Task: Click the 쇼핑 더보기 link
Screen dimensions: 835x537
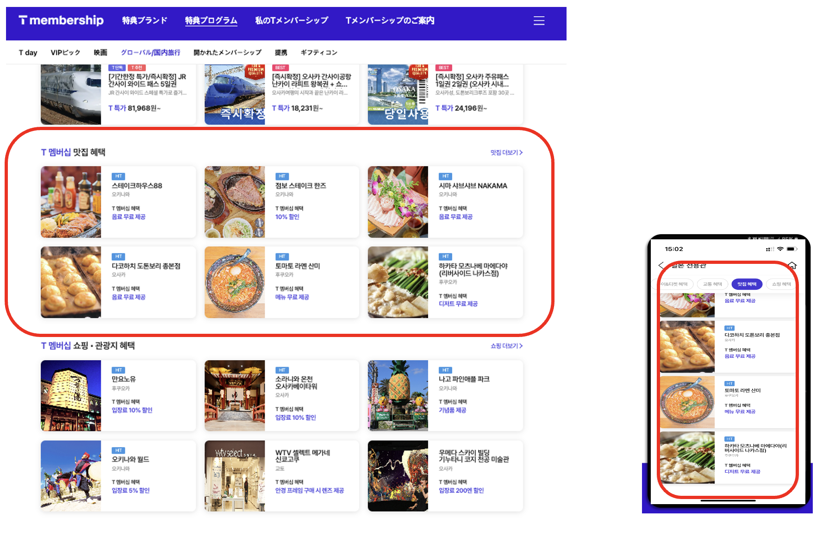Action: (506, 346)
